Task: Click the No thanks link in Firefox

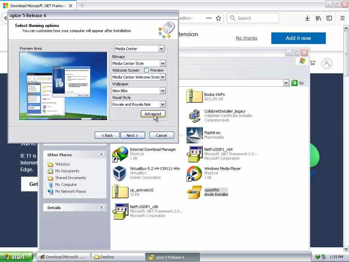Action: click(246, 38)
